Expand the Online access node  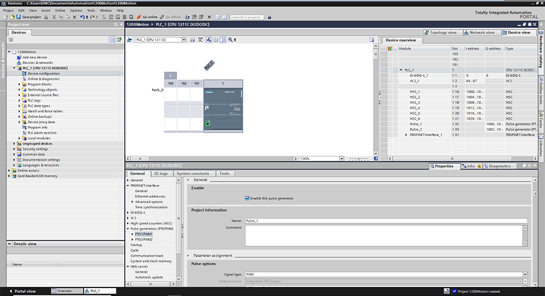(9, 171)
